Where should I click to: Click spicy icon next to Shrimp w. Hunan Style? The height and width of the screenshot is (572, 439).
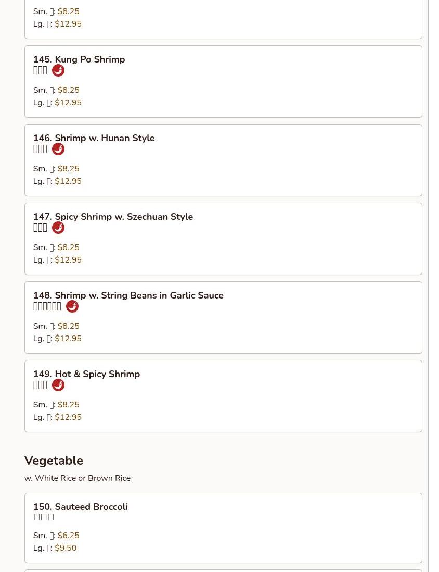[x=58, y=149]
